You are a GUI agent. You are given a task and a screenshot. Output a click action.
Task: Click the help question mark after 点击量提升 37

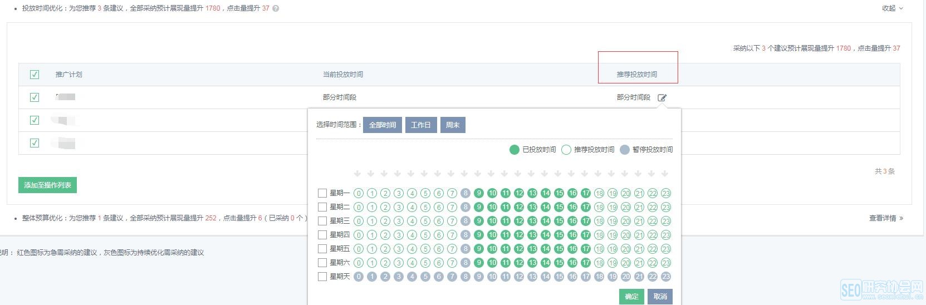(x=276, y=8)
